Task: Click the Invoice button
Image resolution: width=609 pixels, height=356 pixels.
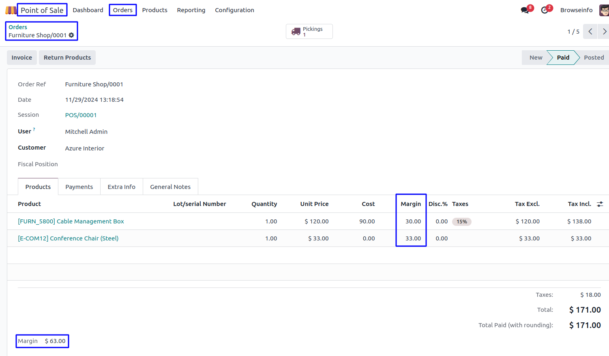Action: pos(22,58)
